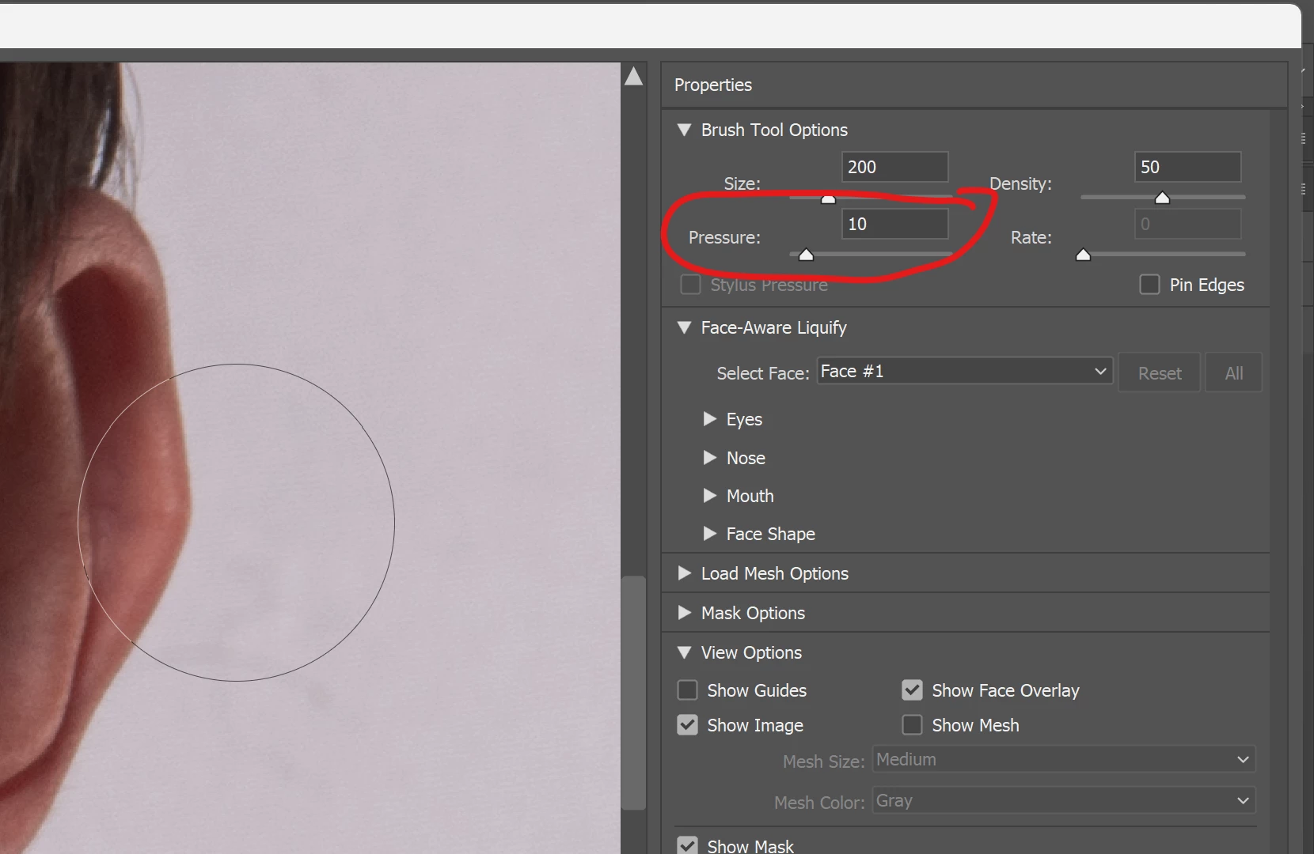Expand the Eyes settings
The width and height of the screenshot is (1314, 854).
pos(710,419)
